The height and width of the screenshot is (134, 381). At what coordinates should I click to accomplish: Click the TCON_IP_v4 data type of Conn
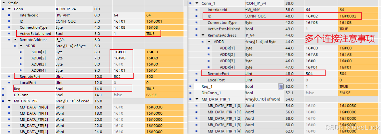coord(65,9)
